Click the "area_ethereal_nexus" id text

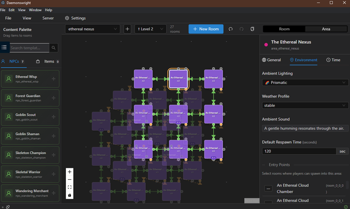pyautogui.click(x=285, y=48)
